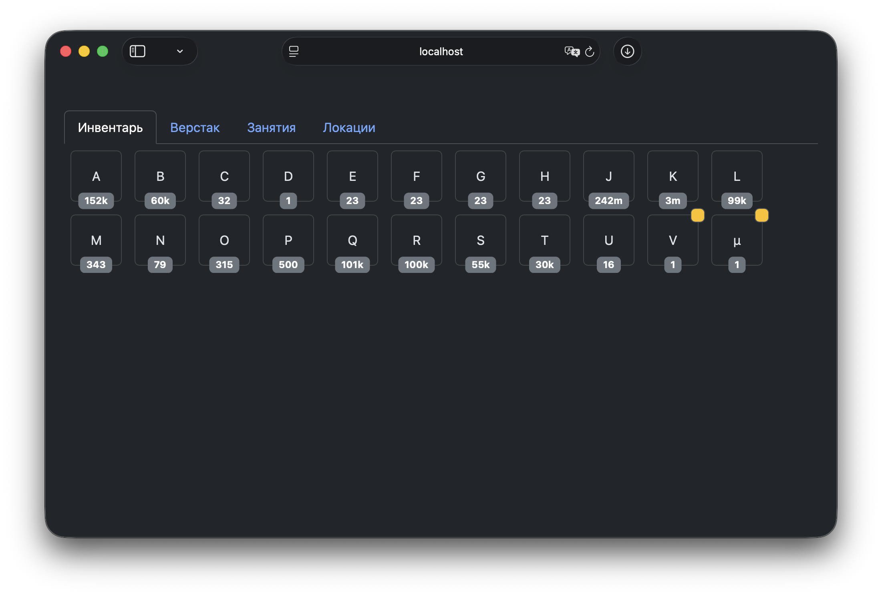This screenshot has width=882, height=597.
Task: Select inventory item J with 242m
Action: click(608, 176)
